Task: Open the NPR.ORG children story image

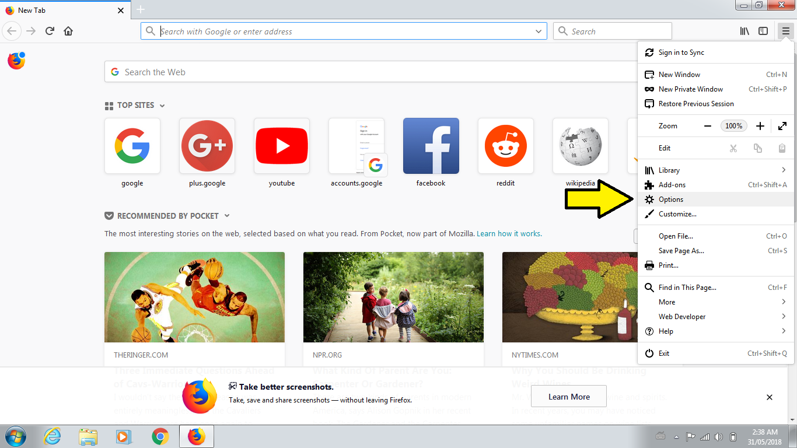Action: pyautogui.click(x=393, y=297)
